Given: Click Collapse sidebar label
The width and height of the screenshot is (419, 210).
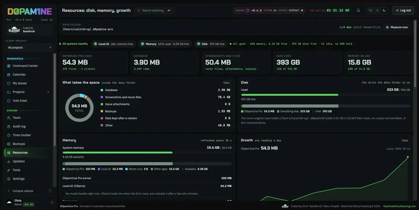Looking at the screenshot, I should tap(23, 191).
